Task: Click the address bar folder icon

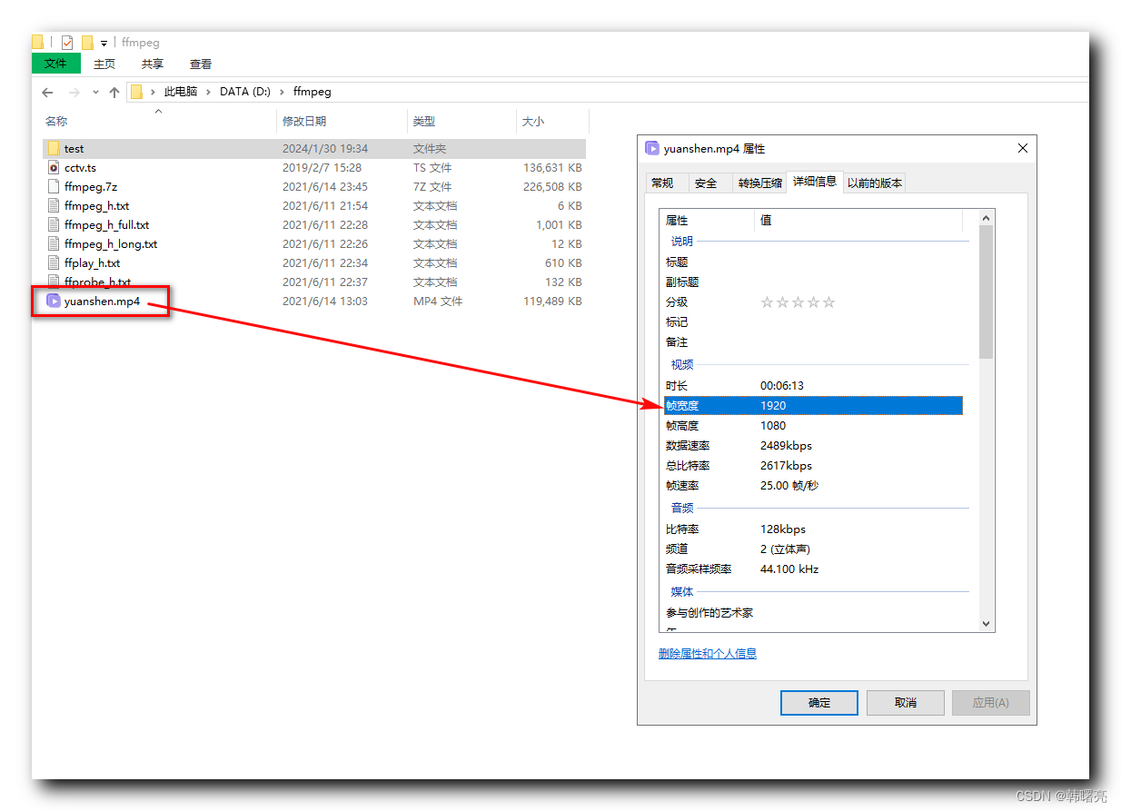Action: pos(136,92)
